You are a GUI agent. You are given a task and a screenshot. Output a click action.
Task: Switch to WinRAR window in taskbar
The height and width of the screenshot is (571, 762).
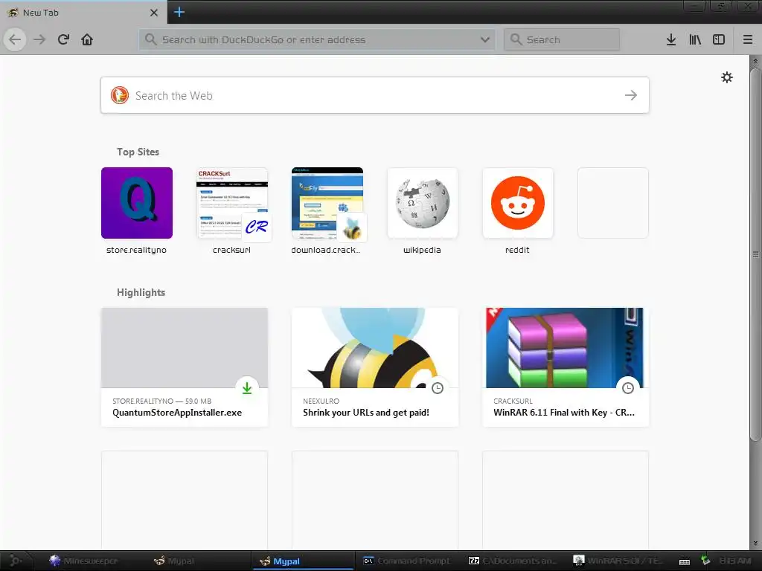[x=617, y=561]
